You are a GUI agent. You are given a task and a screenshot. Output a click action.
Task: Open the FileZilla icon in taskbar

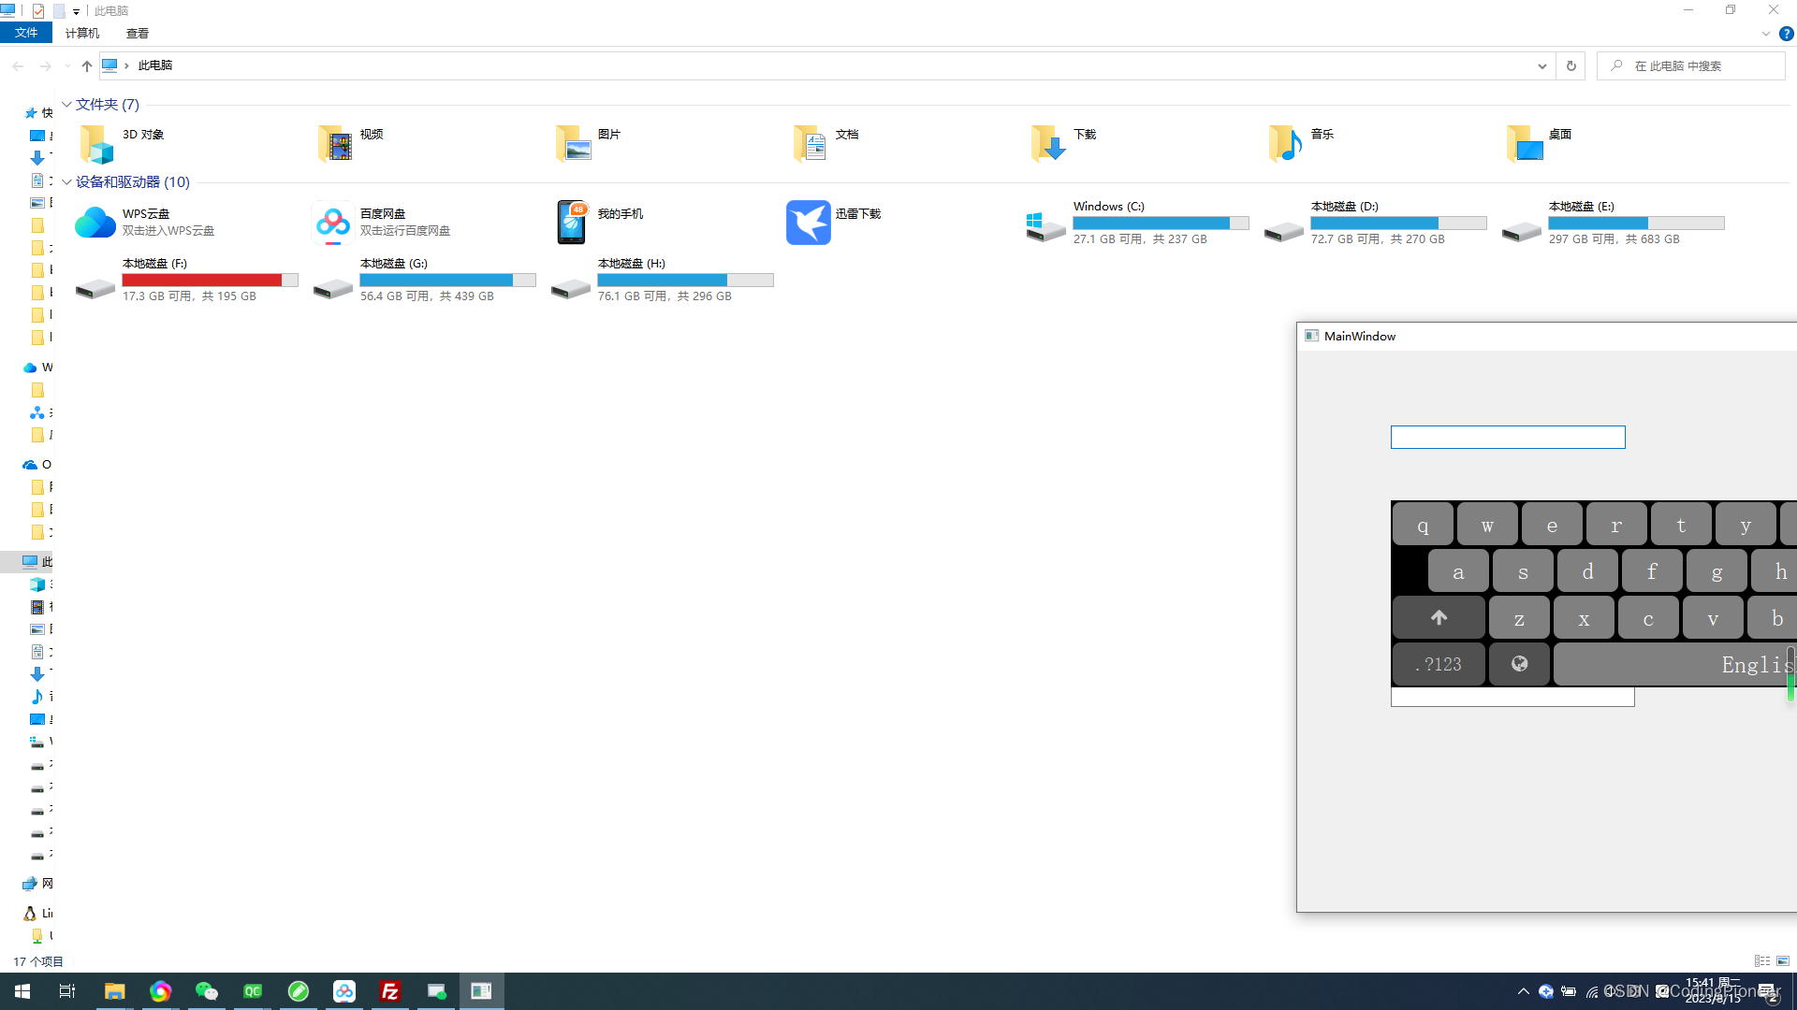tap(390, 991)
